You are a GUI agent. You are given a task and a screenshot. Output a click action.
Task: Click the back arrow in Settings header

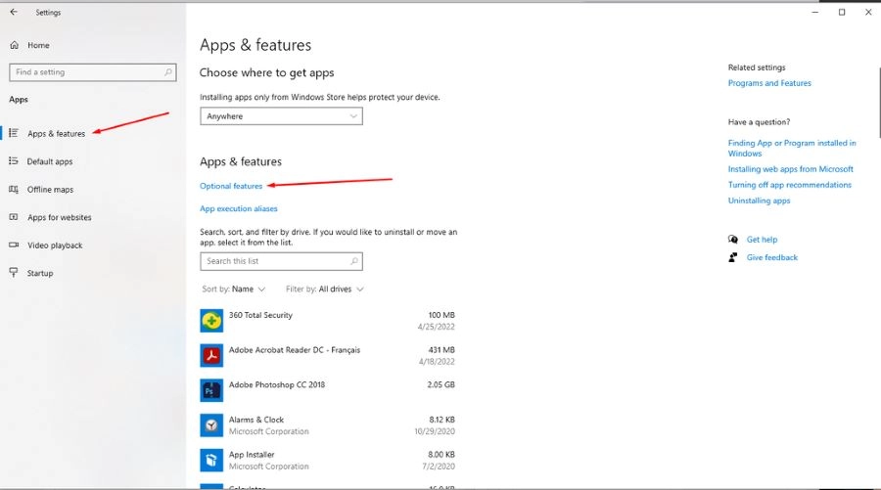pyautogui.click(x=14, y=13)
